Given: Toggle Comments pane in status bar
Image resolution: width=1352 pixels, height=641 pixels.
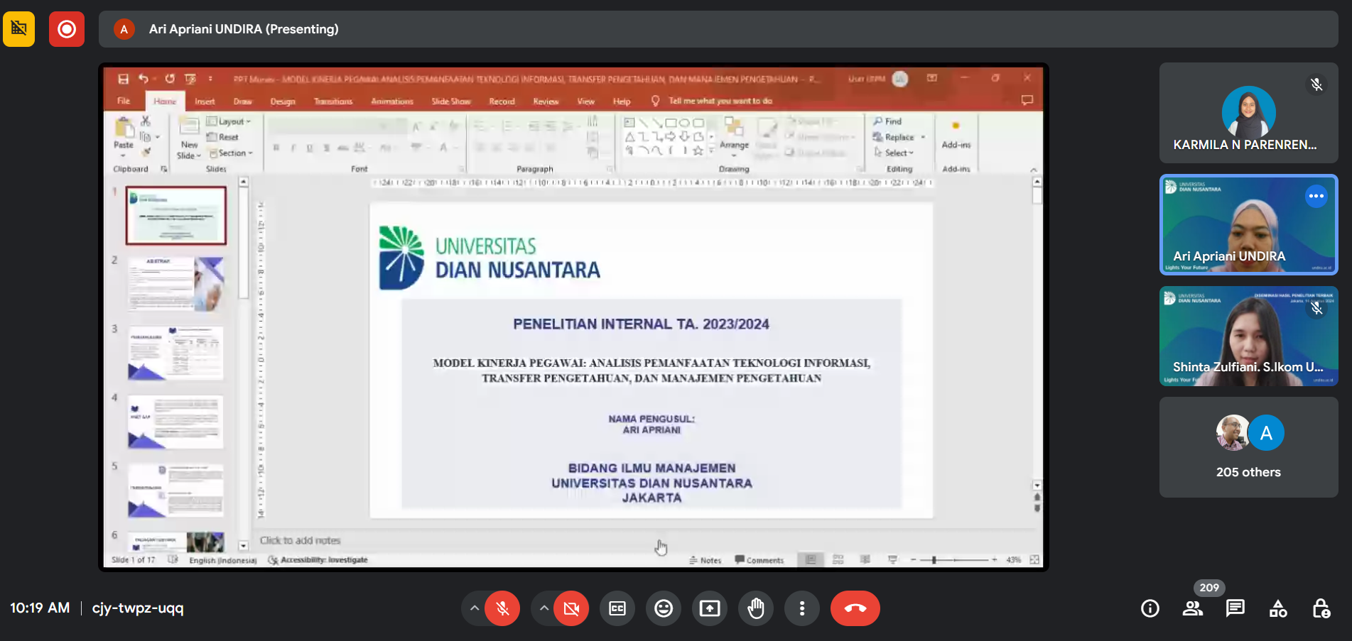Looking at the screenshot, I should coord(759,560).
